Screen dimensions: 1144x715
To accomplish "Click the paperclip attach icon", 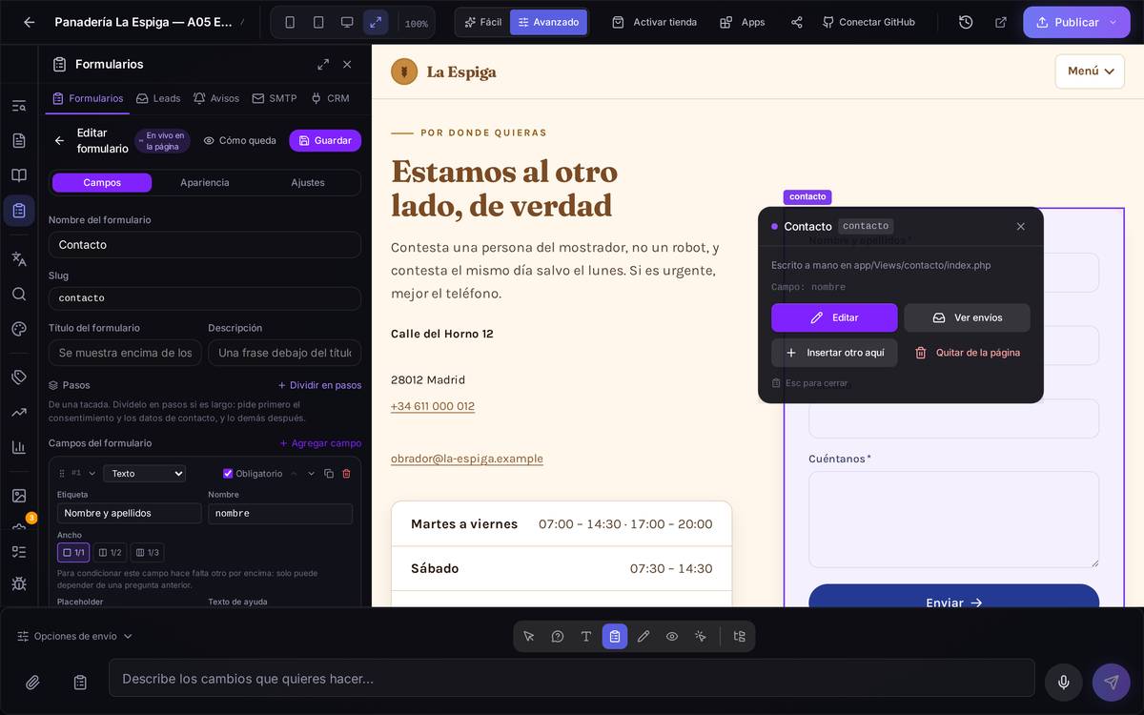I will coord(32,683).
